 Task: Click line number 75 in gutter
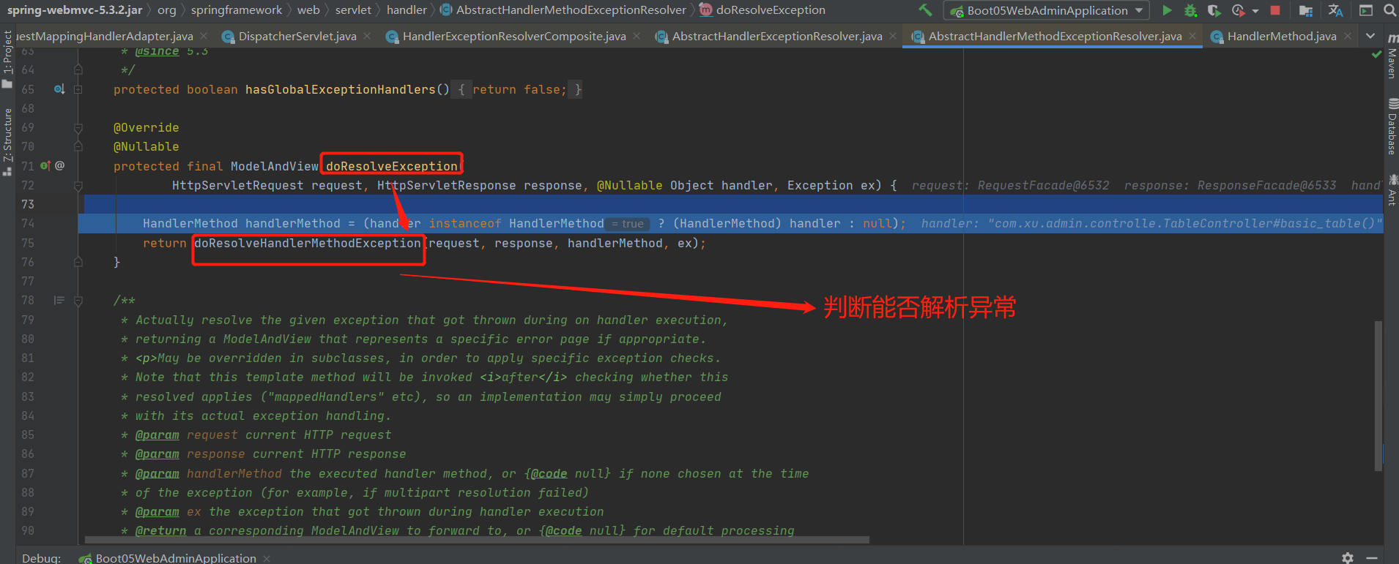pyautogui.click(x=28, y=243)
